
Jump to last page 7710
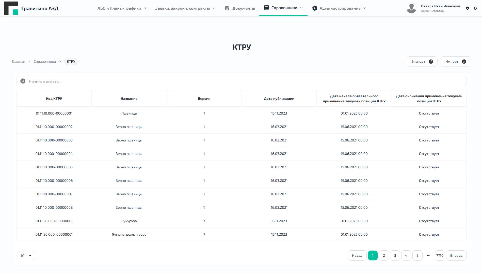[440, 255]
